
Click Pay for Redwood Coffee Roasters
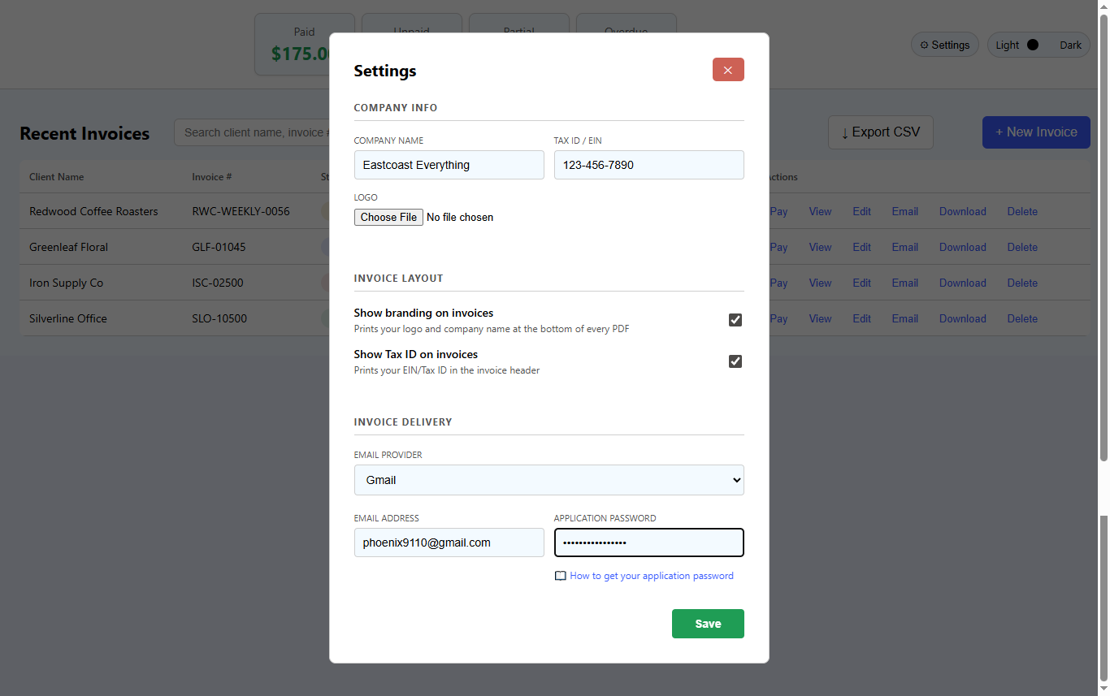point(778,211)
